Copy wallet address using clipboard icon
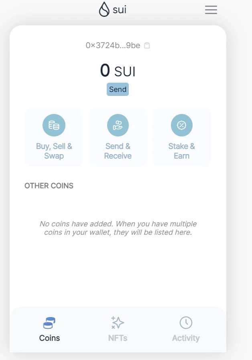Screen dimensions: 252x360 click(x=147, y=45)
